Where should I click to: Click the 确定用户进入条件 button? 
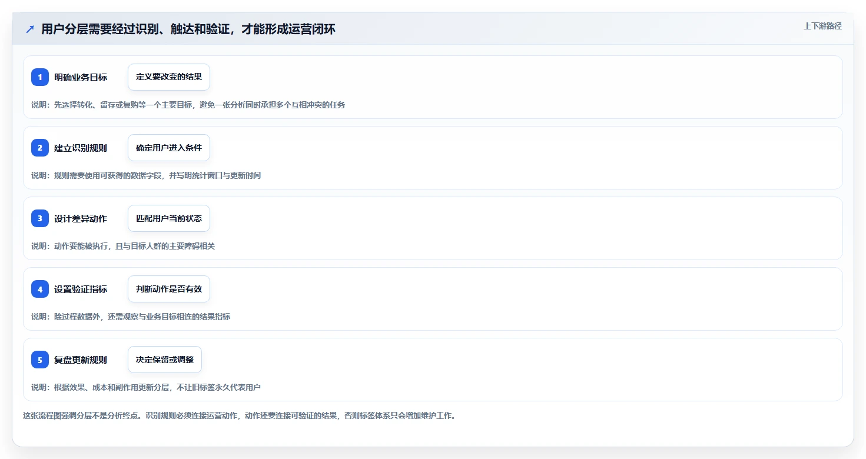coord(169,148)
